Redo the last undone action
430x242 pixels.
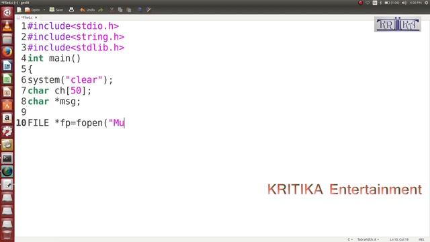(x=101, y=10)
